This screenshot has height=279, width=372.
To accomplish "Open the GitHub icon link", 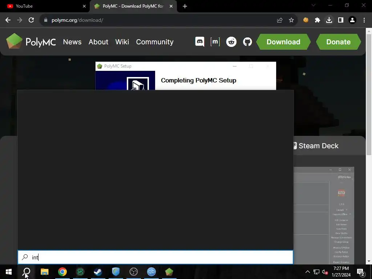I will [x=247, y=42].
